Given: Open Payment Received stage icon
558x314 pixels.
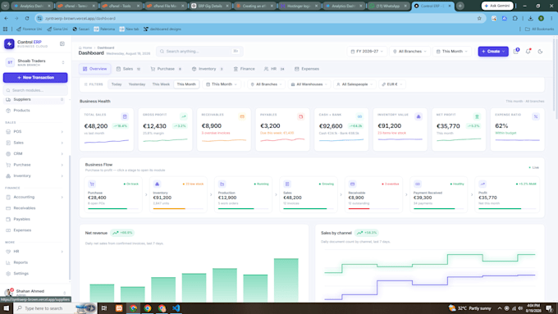Looking at the screenshot, I should coord(418,184).
